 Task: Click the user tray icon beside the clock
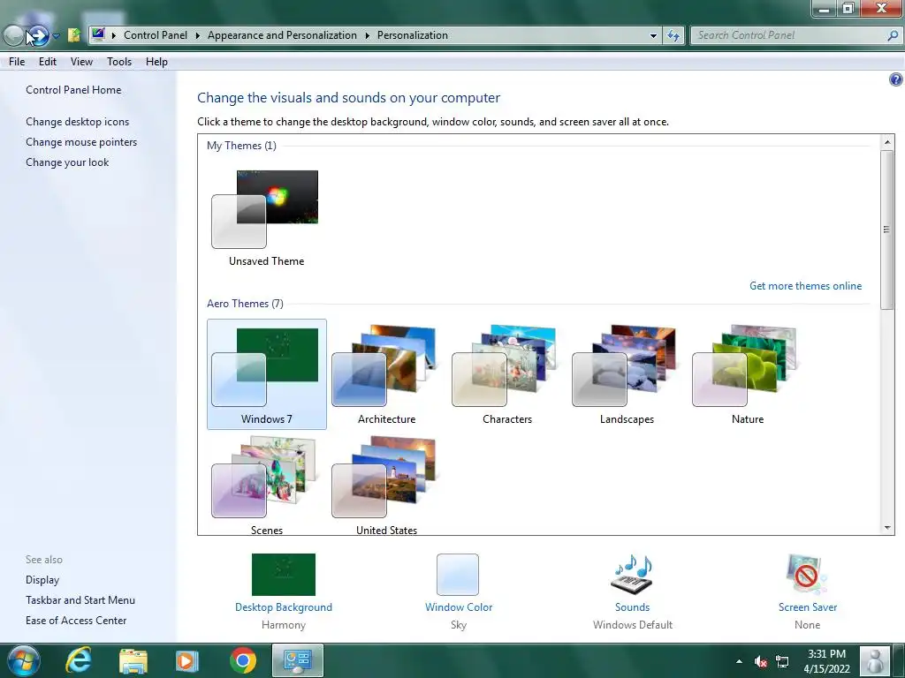875,660
